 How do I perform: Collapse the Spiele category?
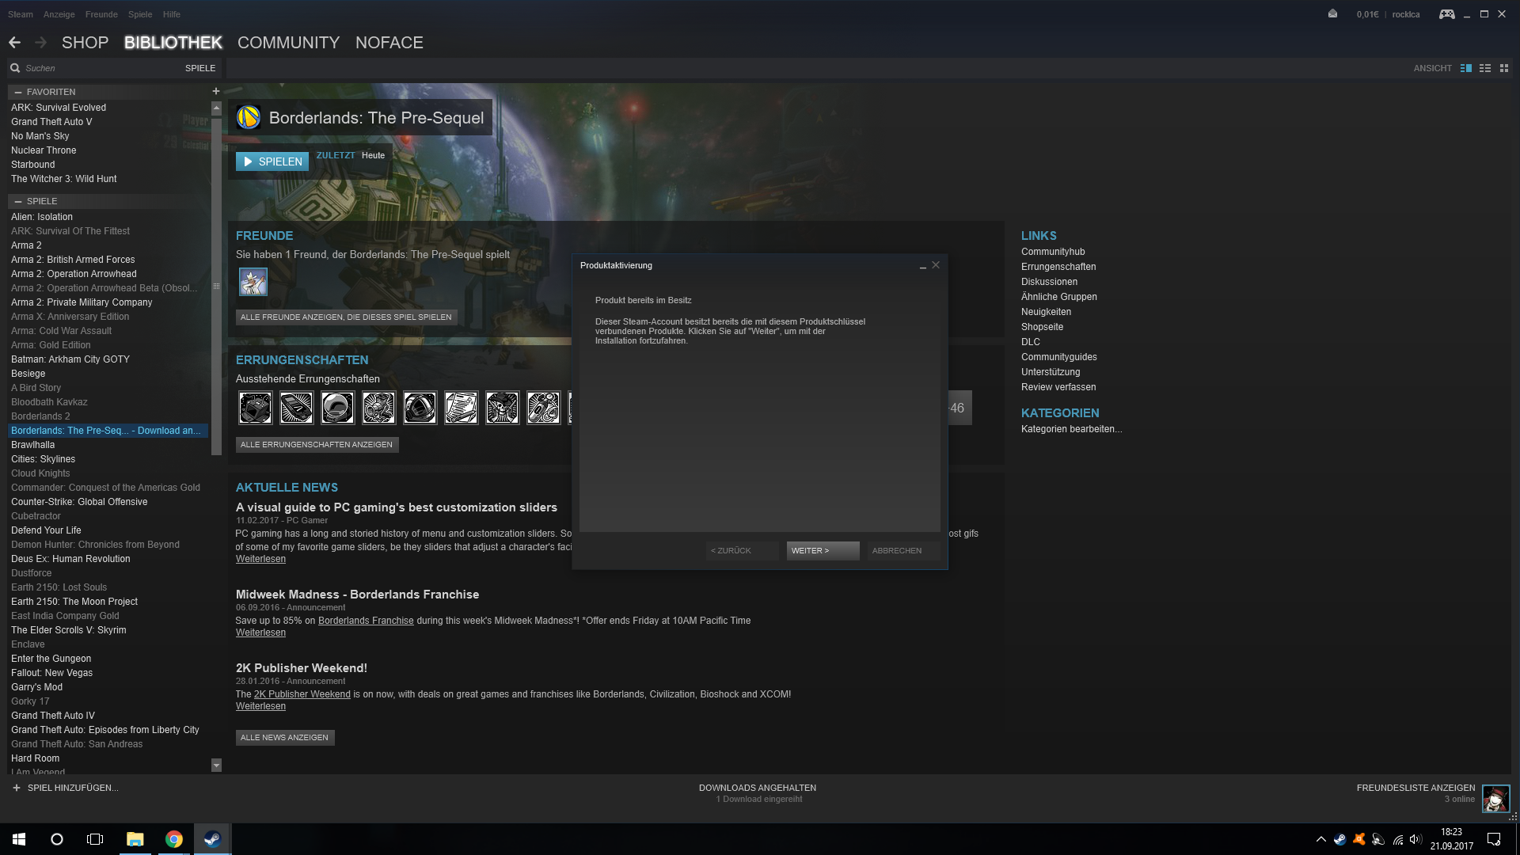[x=17, y=201]
